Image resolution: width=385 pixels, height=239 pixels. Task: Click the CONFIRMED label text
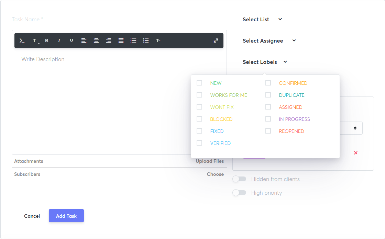click(x=293, y=83)
